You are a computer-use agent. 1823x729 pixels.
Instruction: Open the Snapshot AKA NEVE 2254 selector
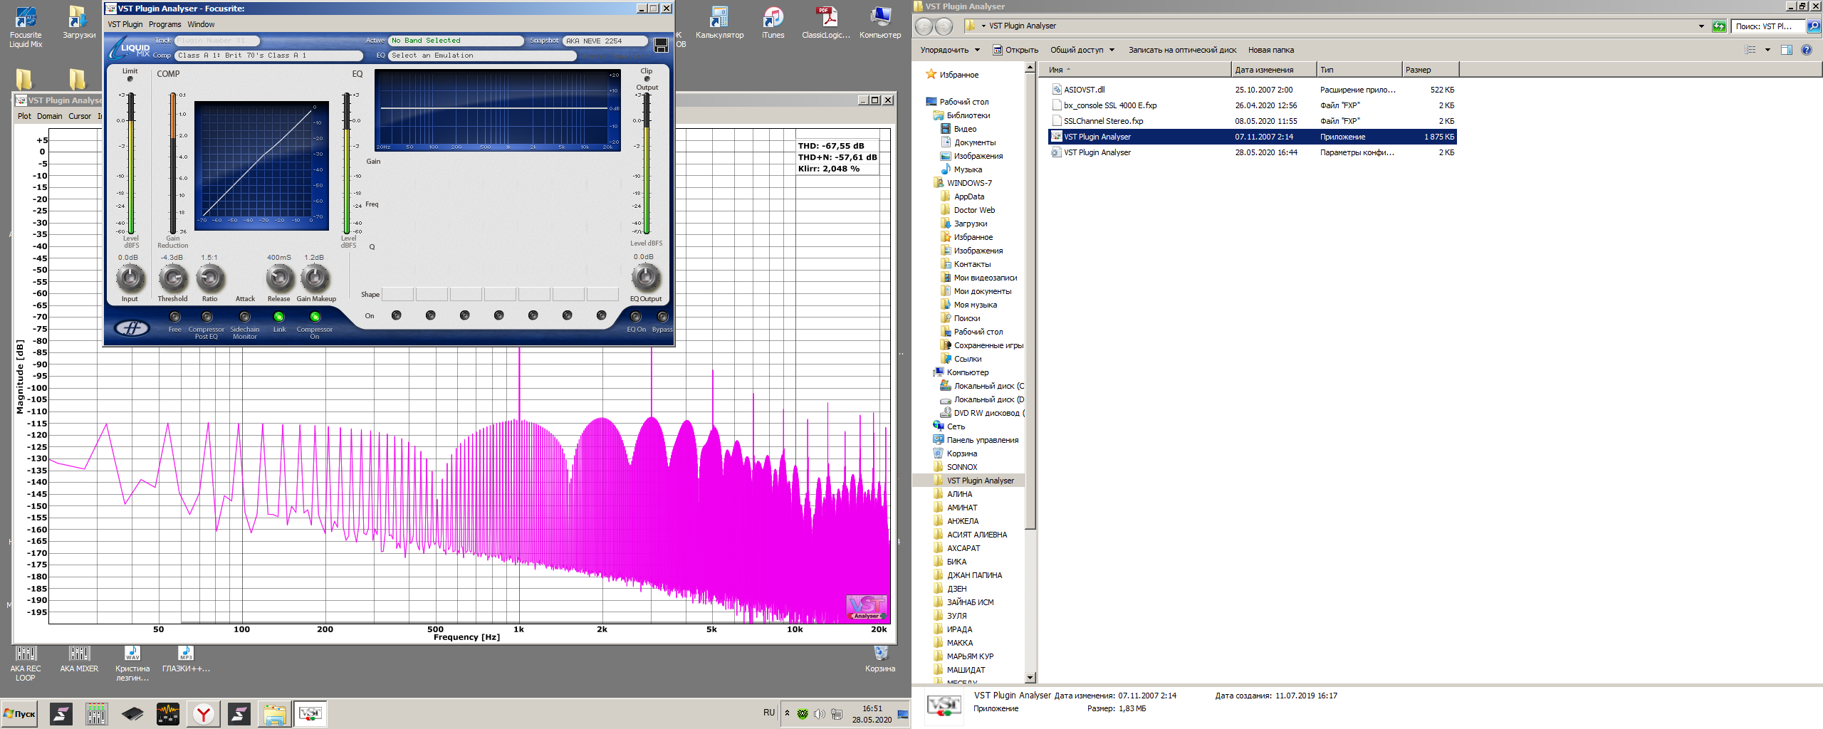pyautogui.click(x=605, y=41)
